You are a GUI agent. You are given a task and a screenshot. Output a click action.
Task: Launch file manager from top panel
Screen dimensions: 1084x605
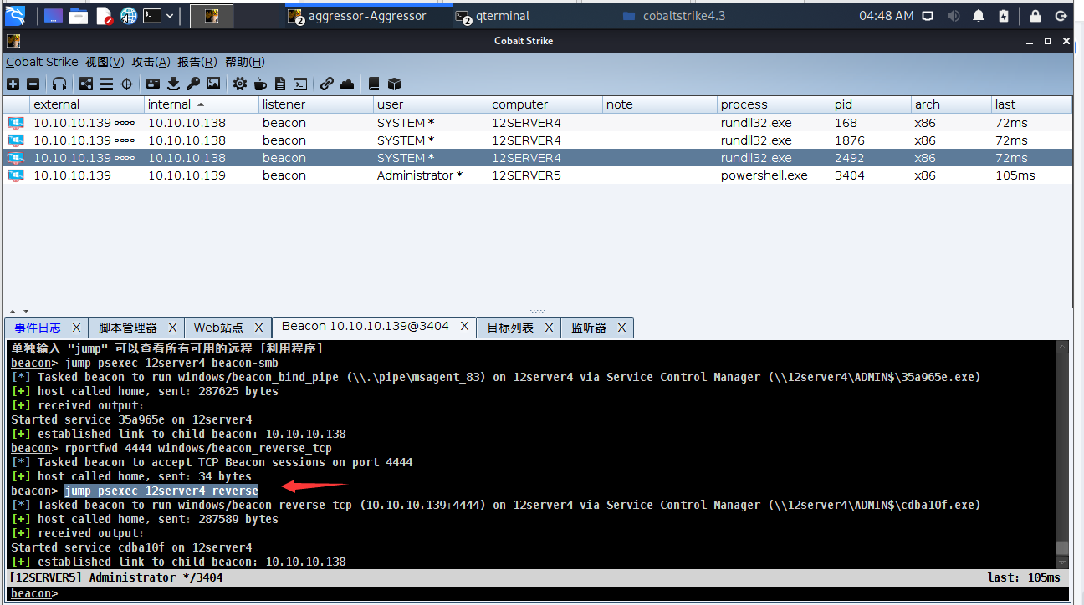pos(79,15)
